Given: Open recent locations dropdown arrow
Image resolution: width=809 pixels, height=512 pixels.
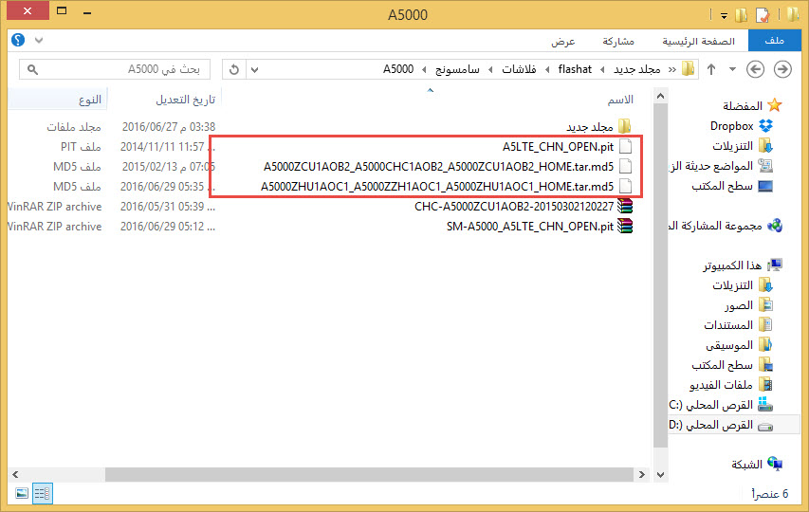Looking at the screenshot, I should click(732, 69).
